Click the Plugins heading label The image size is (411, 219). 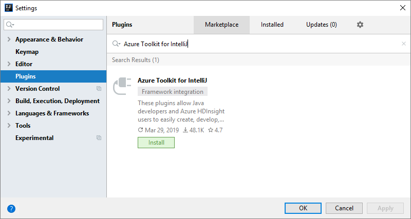pos(122,25)
